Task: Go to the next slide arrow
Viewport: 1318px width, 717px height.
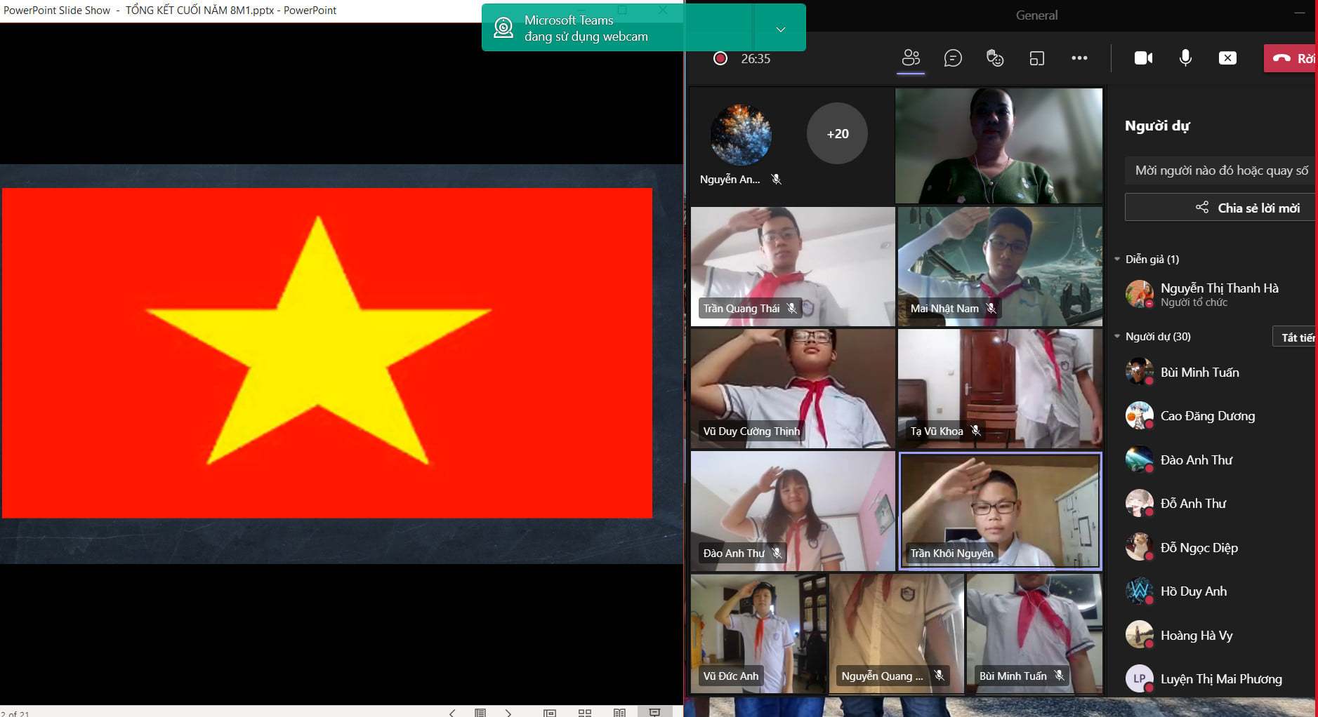Action: [508, 712]
